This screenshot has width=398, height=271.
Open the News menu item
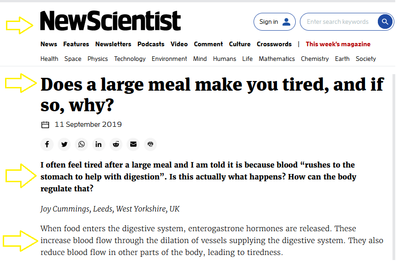point(49,44)
